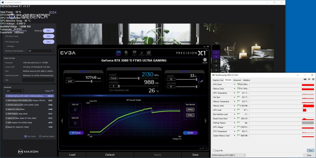Start the GPU test in Cinebench
The image size is (316, 158).
[x=49, y=31]
